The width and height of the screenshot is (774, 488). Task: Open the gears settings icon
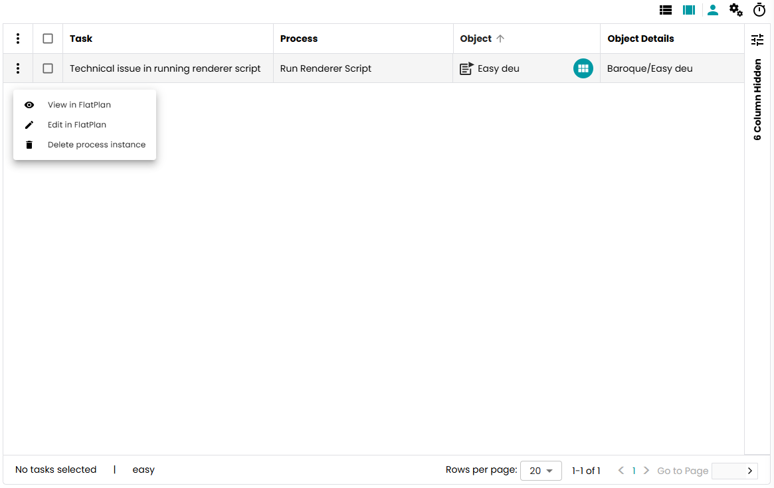735,10
